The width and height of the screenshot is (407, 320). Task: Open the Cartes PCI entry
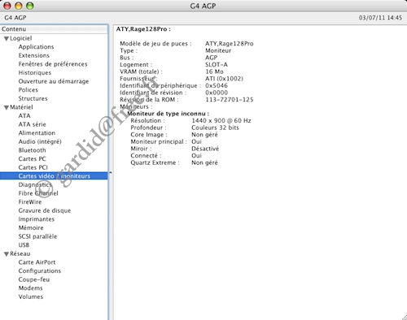(x=33, y=167)
